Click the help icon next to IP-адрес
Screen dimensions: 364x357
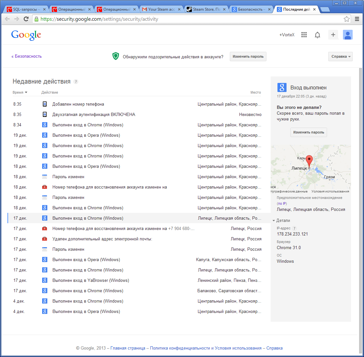294,228
